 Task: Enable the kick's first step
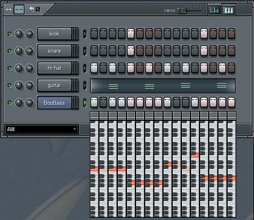[94, 33]
